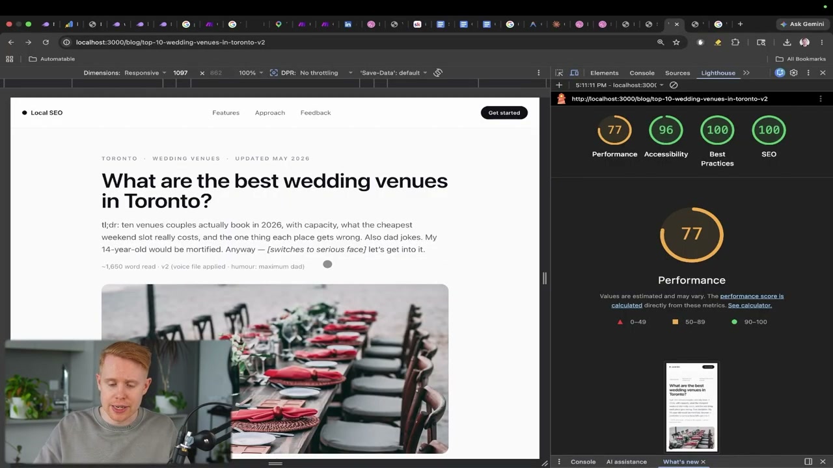Open the yellow highlighter extension
This screenshot has height=468, width=833.
[x=718, y=42]
